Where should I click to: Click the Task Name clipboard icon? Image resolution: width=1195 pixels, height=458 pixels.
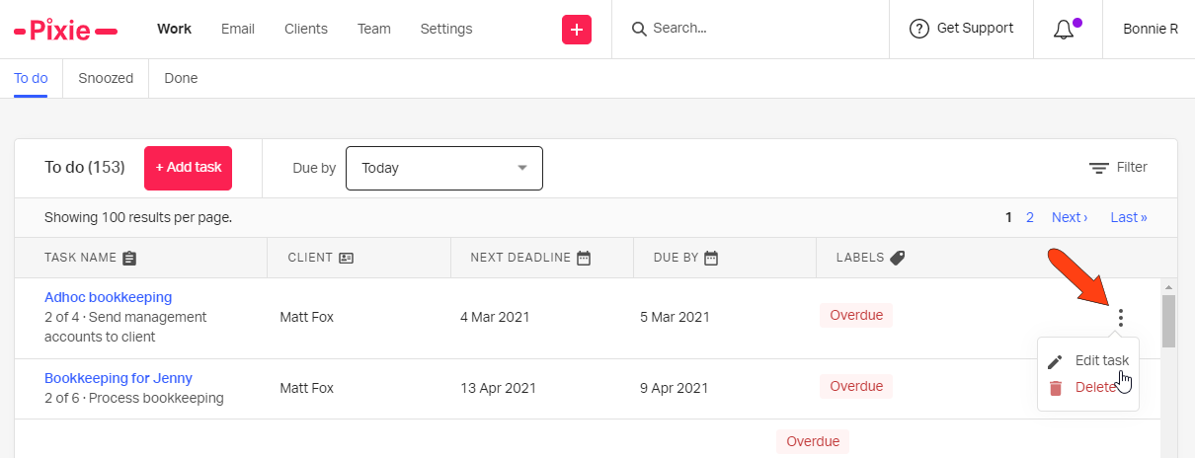pyautogui.click(x=129, y=258)
